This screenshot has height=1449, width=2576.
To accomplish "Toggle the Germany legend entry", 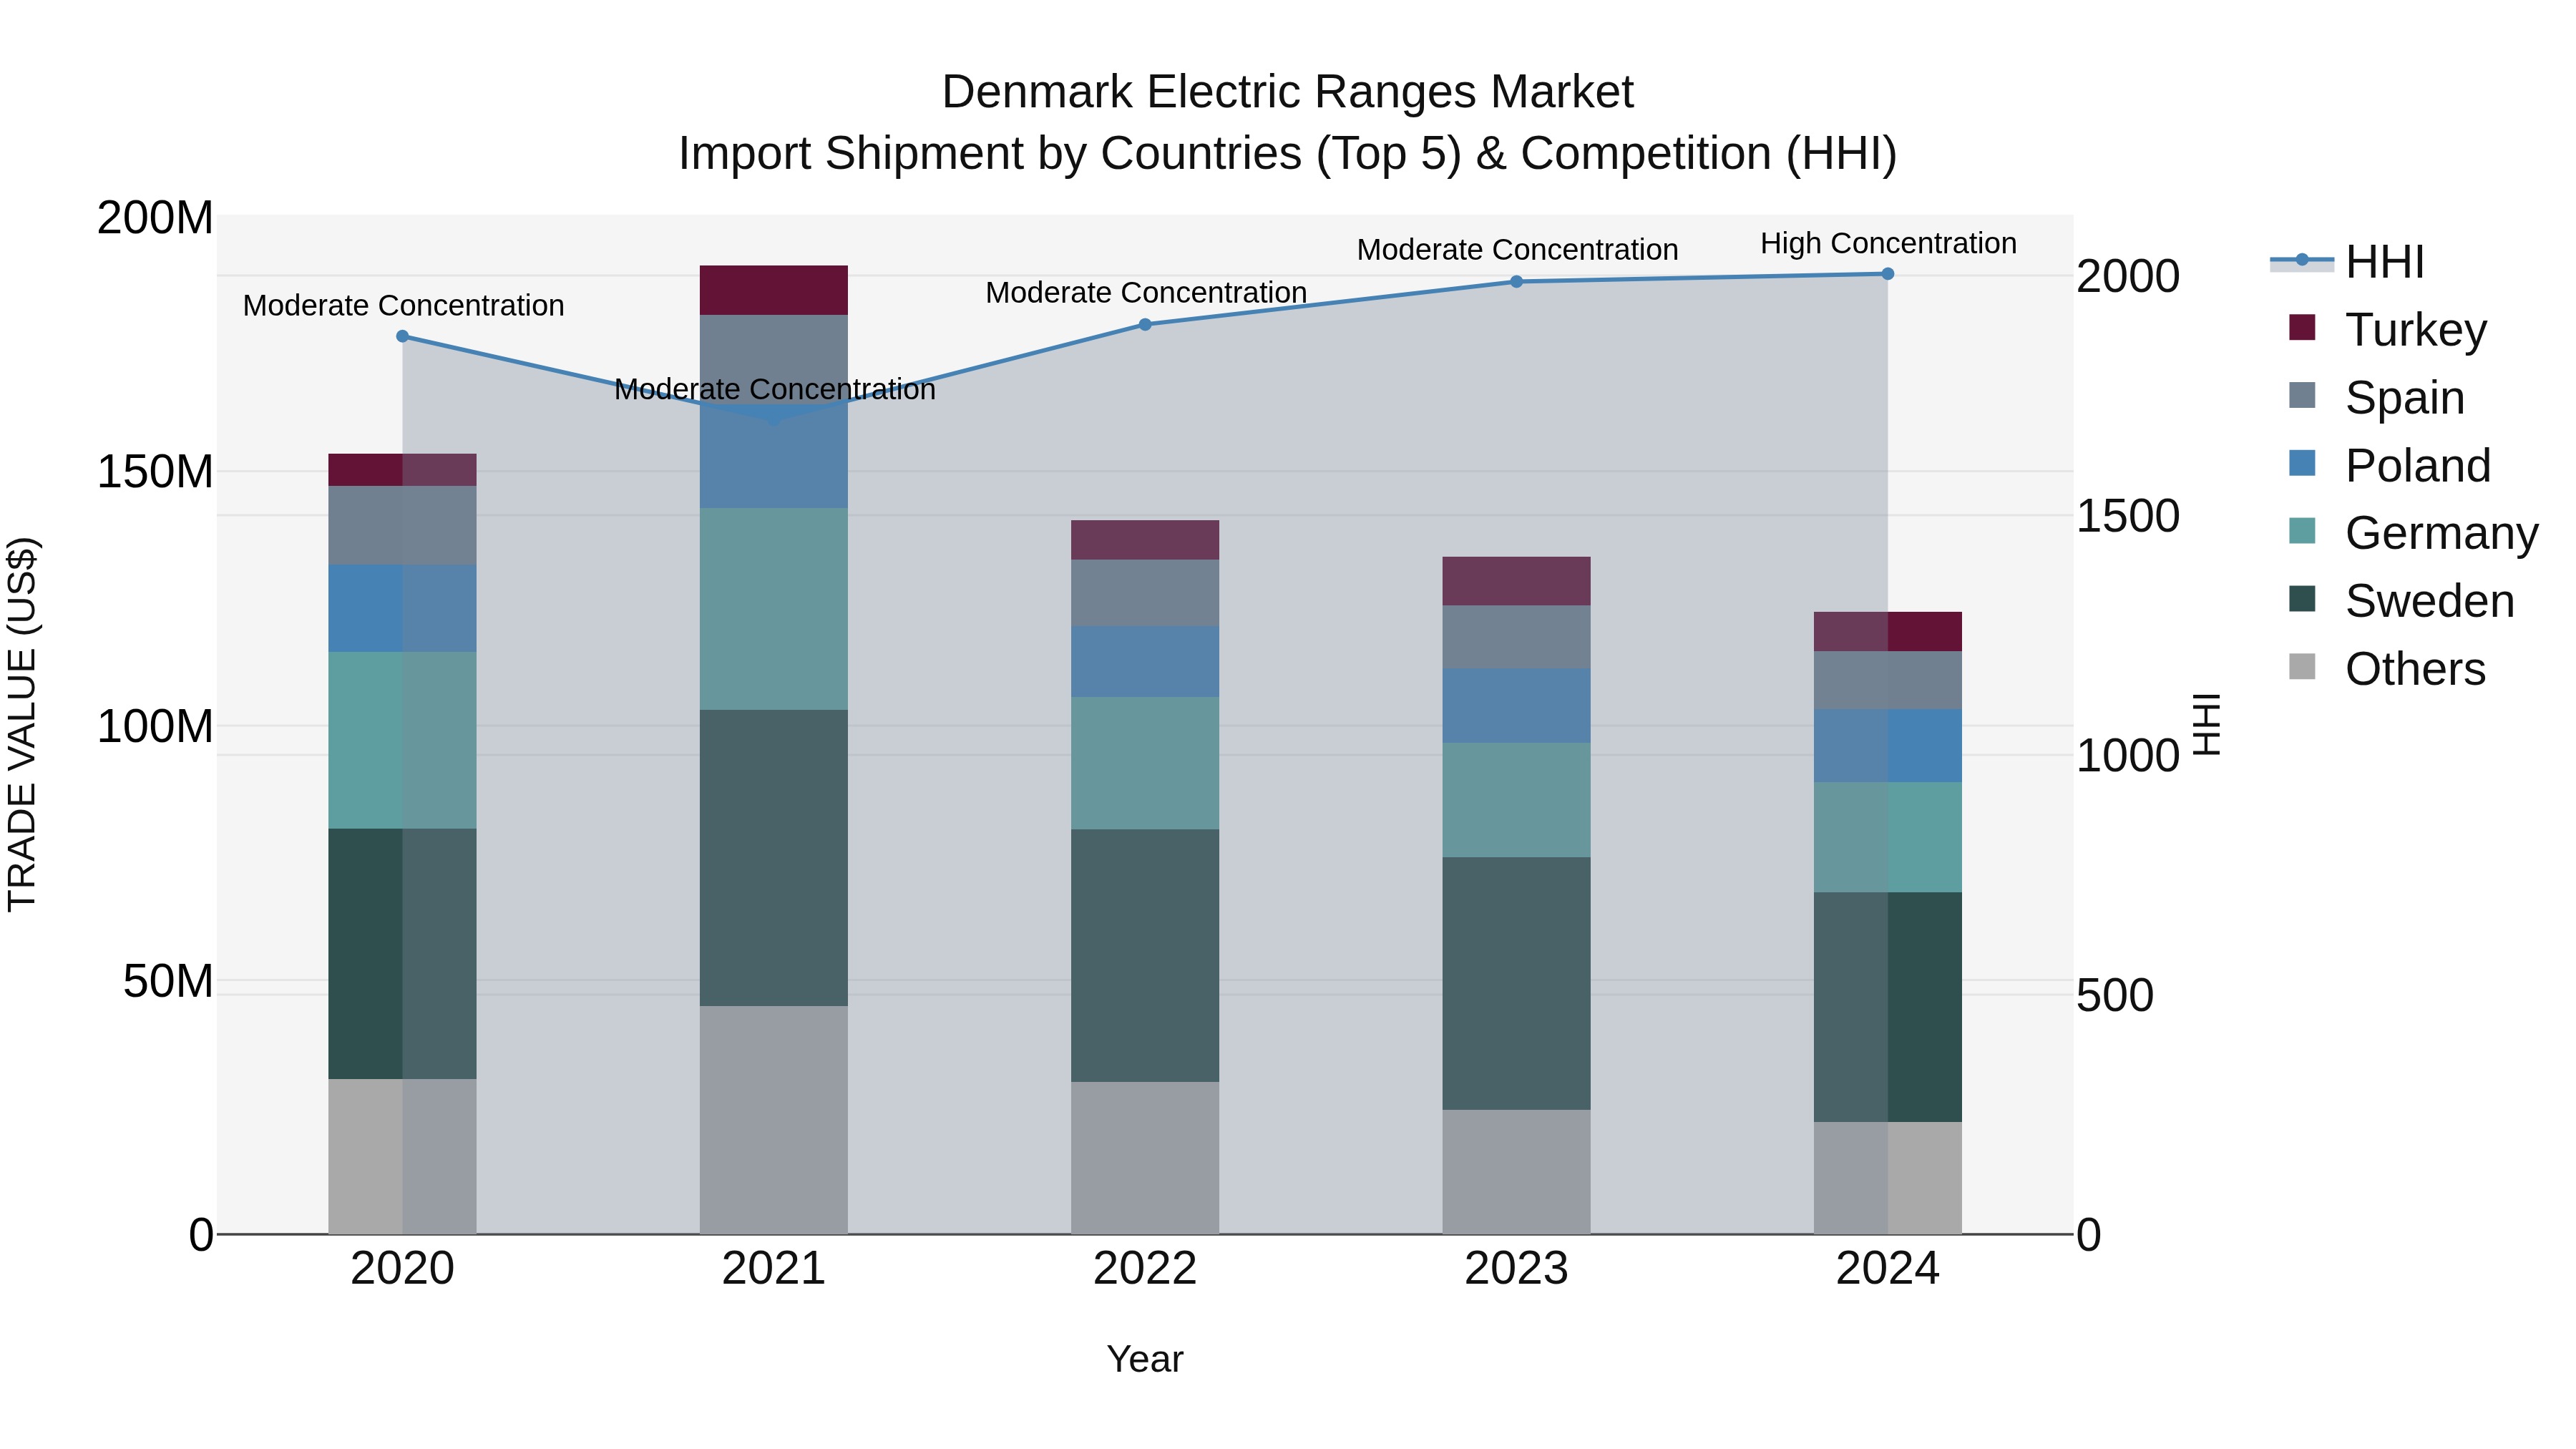I will [x=2413, y=533].
